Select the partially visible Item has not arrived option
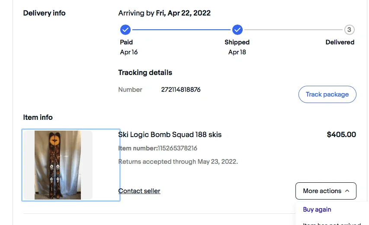Screen dimensions: 369x225 pyautogui.click(x=332, y=223)
